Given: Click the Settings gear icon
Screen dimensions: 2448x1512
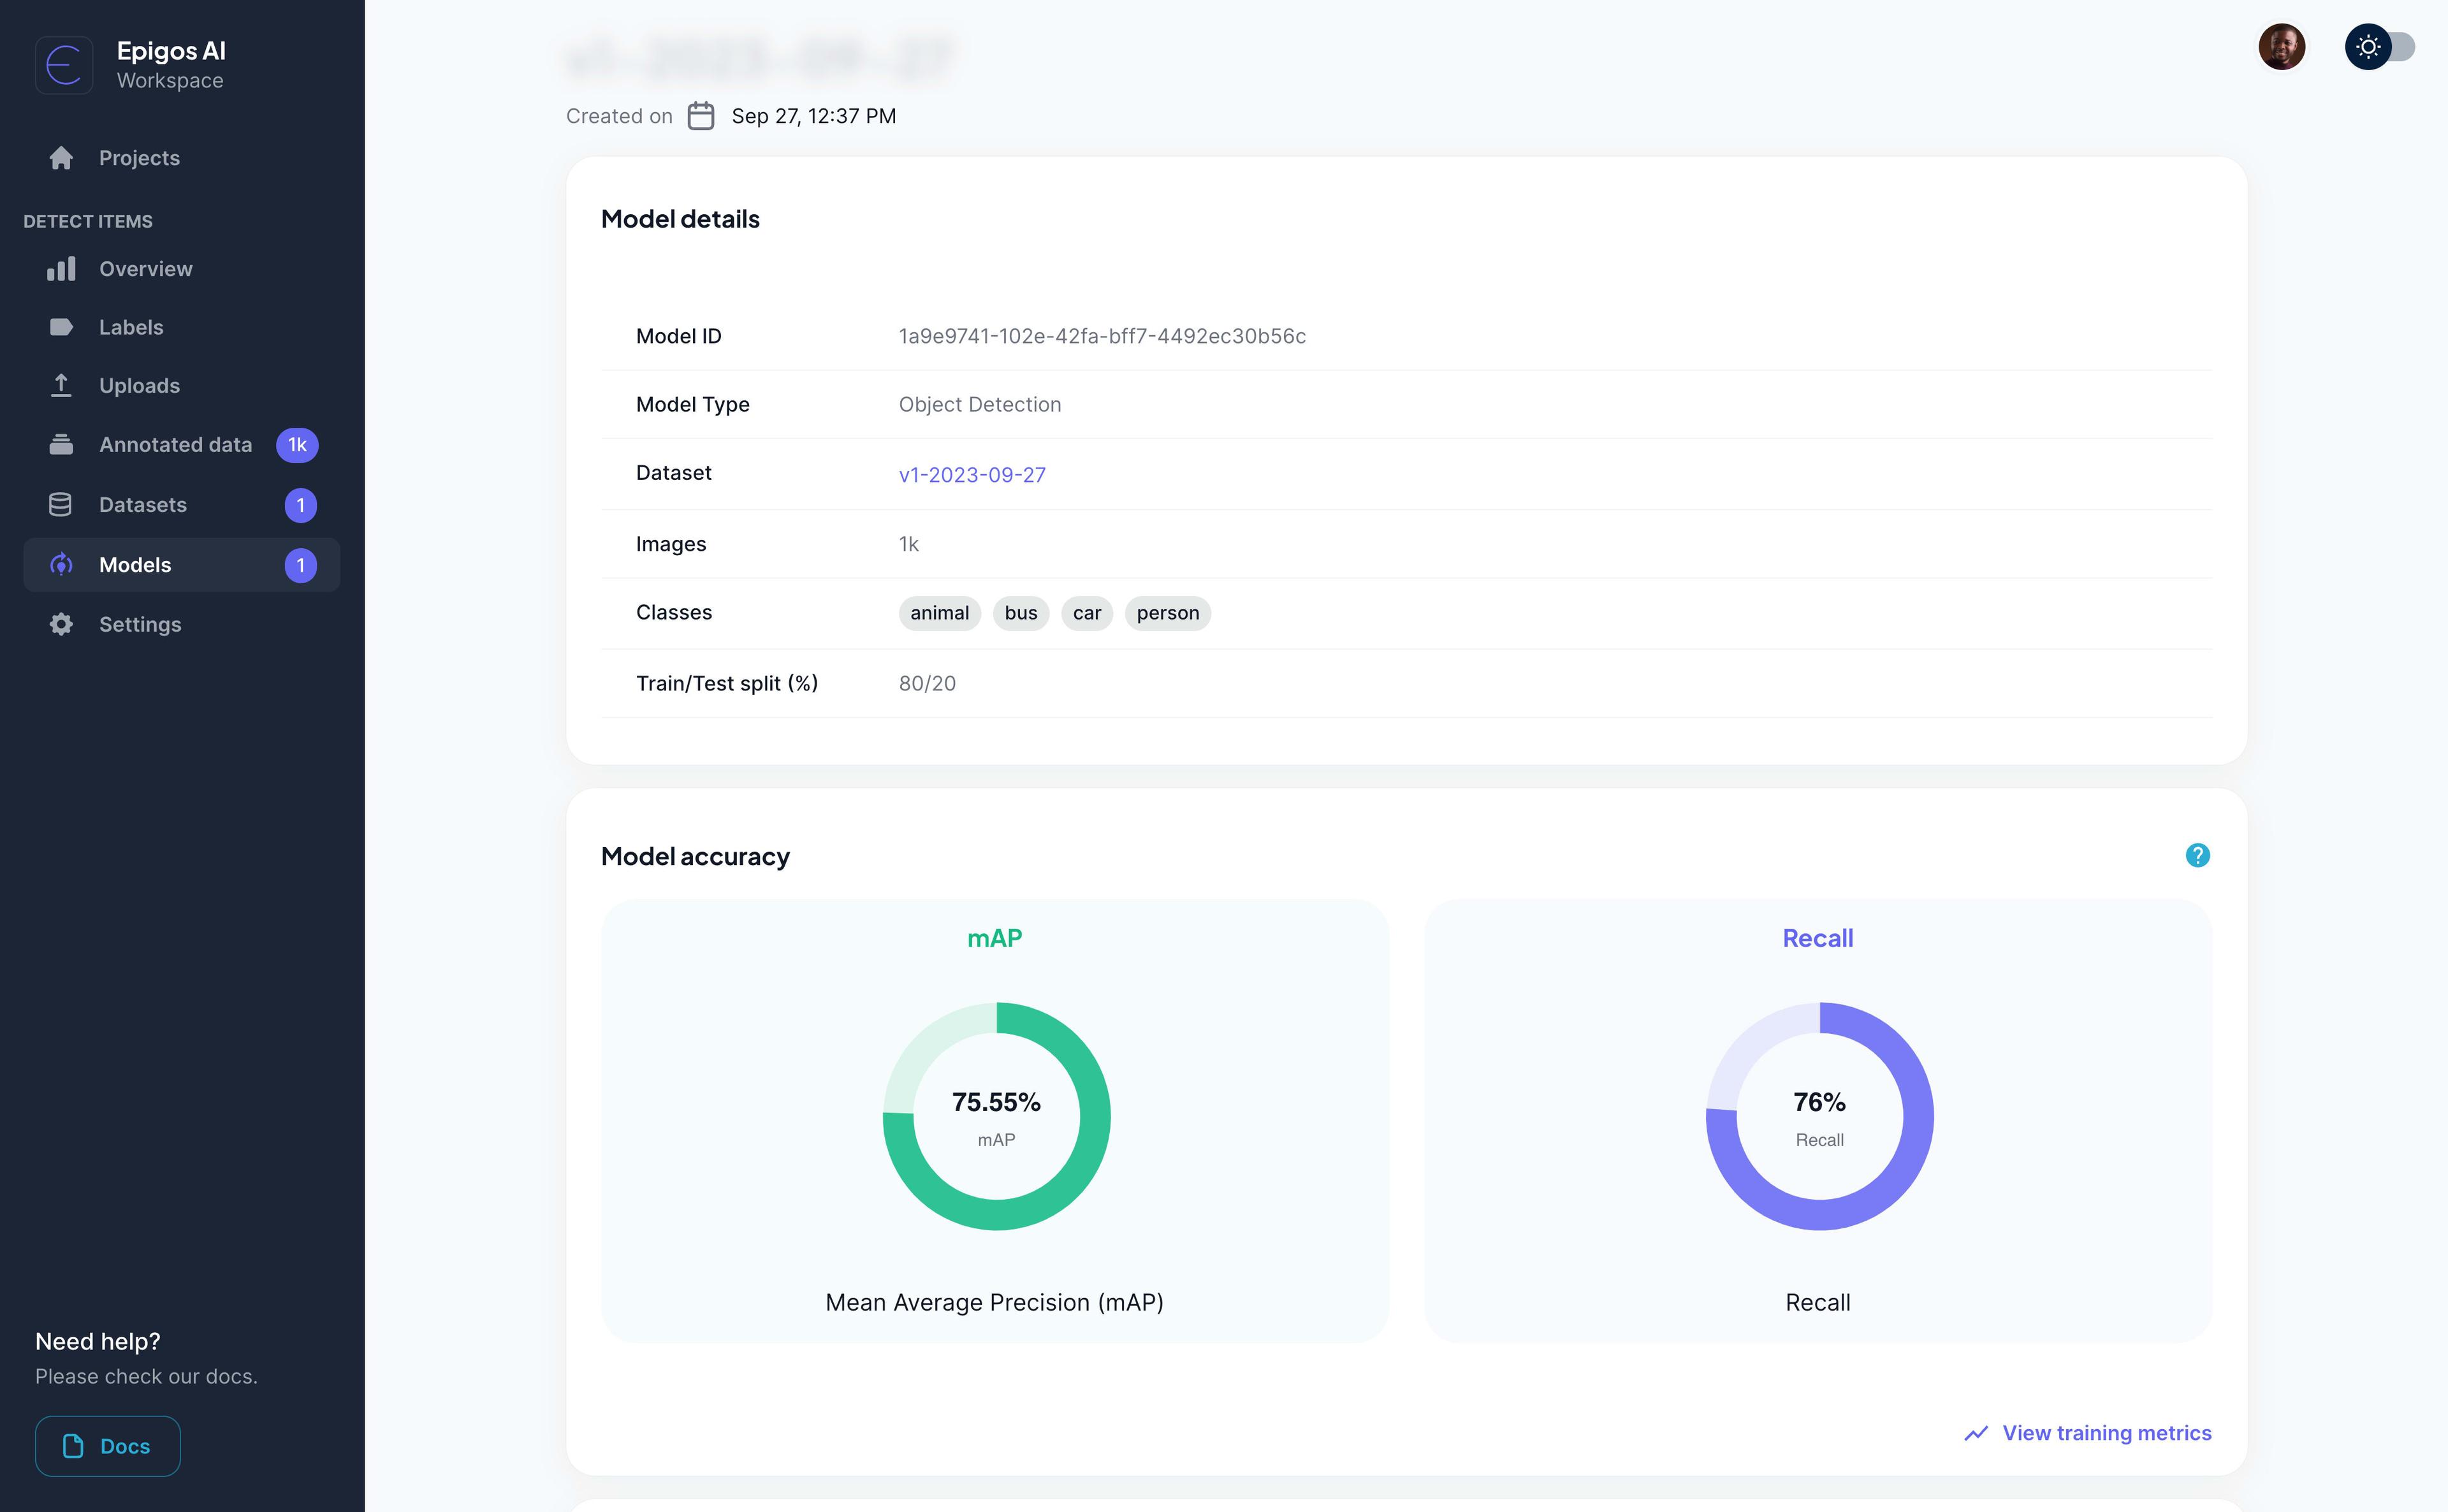Looking at the screenshot, I should coord(61,624).
